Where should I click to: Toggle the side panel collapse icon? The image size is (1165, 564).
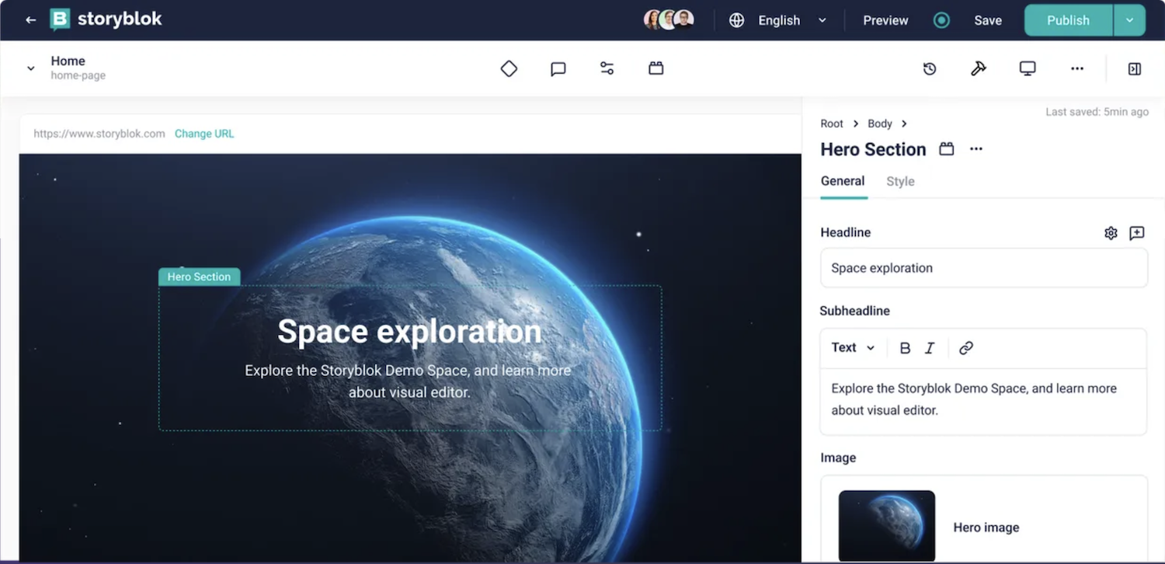point(1135,69)
